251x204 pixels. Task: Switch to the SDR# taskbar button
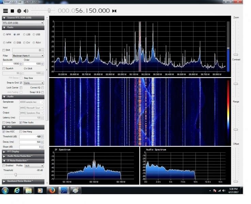(x=64, y=190)
